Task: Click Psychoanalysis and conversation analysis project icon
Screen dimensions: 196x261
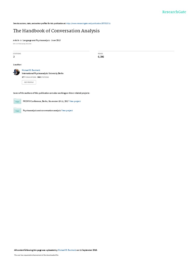Action: (17, 110)
